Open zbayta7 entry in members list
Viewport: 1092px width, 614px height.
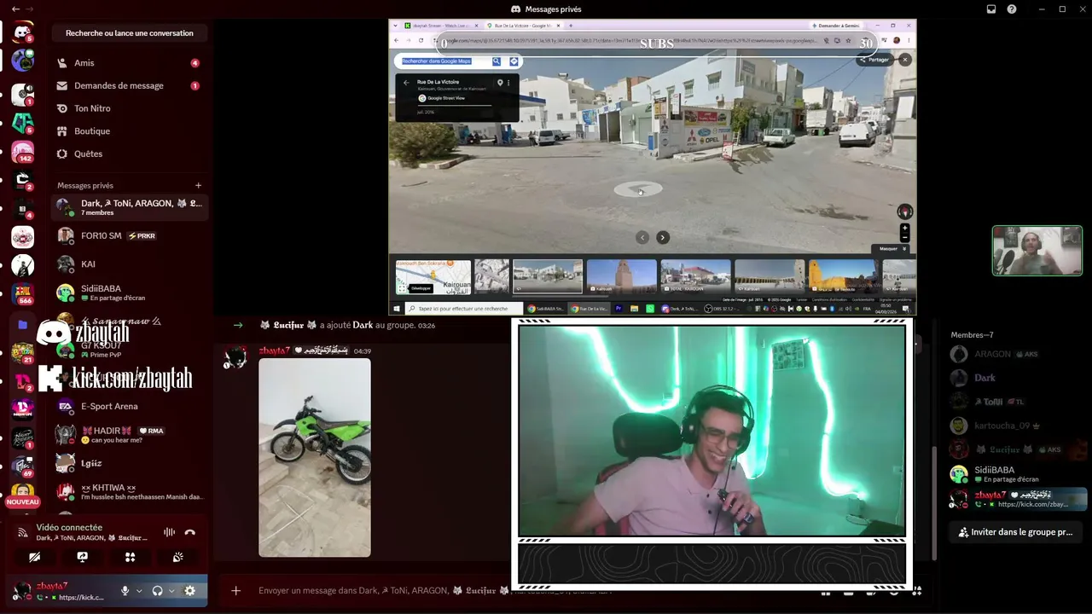(1018, 499)
